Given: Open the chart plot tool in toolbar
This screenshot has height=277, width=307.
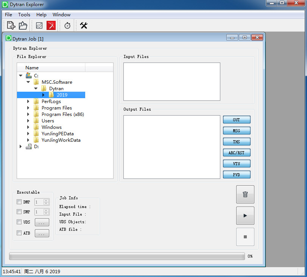Looking at the screenshot, I should (39, 25).
